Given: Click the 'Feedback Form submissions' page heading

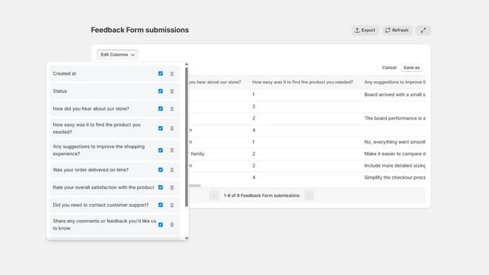Looking at the screenshot, I should 140,30.
